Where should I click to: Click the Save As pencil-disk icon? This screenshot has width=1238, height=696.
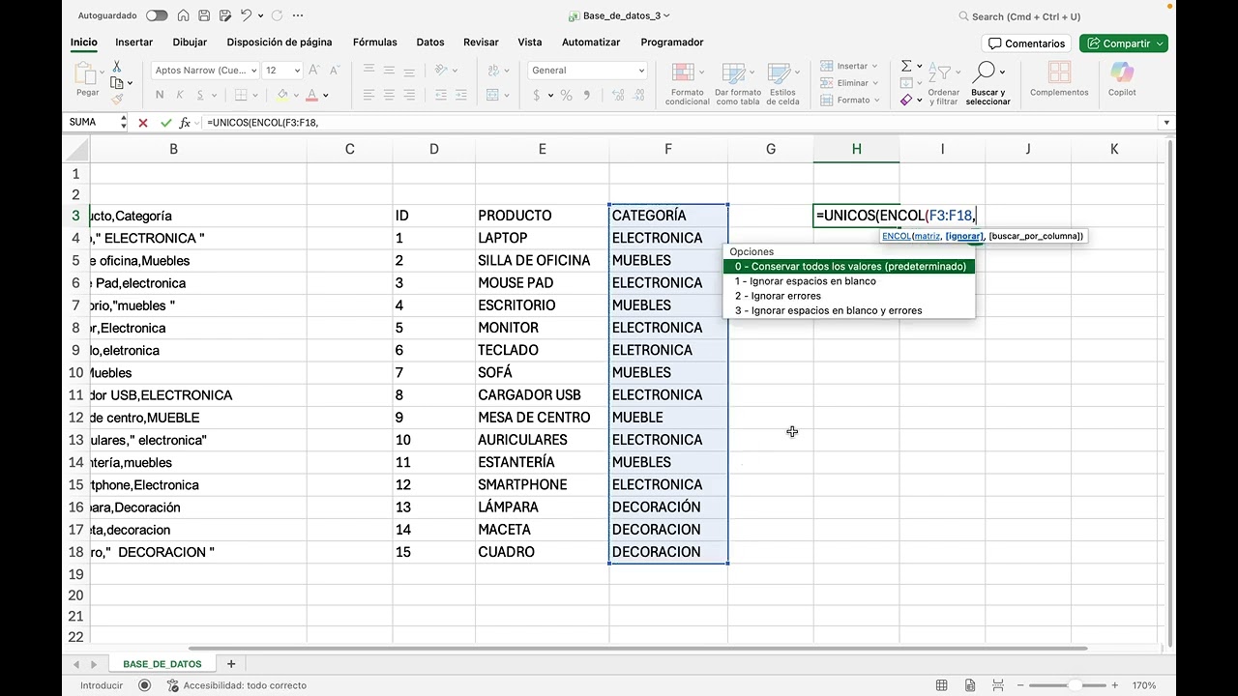[224, 15]
